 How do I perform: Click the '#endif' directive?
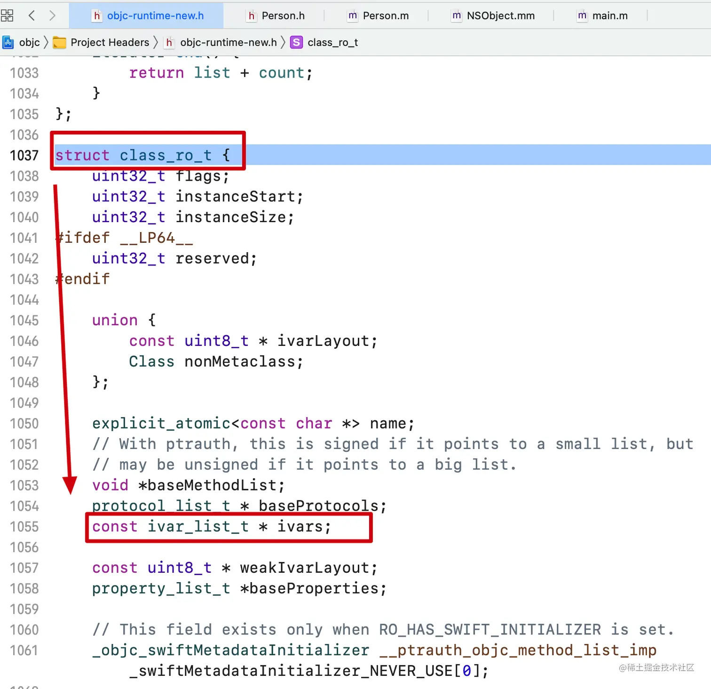click(82, 279)
